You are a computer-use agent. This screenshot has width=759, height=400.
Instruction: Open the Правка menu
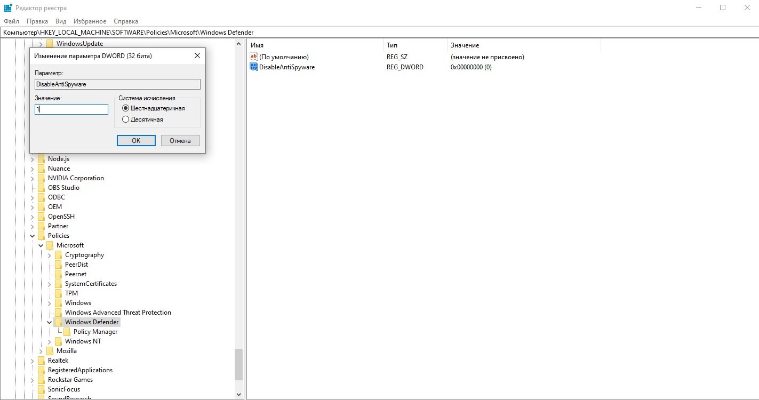pyautogui.click(x=37, y=21)
